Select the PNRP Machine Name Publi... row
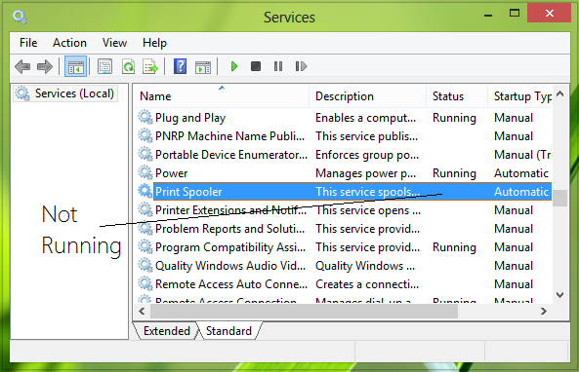Image resolution: width=579 pixels, height=372 pixels. click(345, 136)
